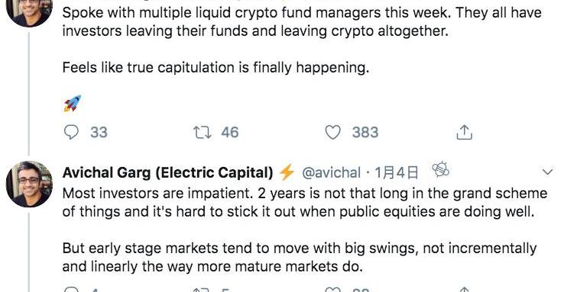
Task: Like the tweet with 383 likes
Action: pyautogui.click(x=332, y=133)
